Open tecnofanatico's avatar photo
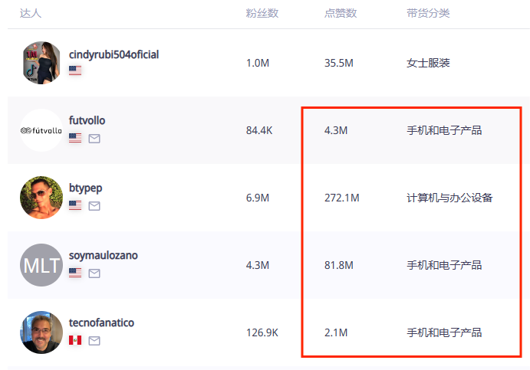Viewport: 530px width, 370px height. coord(41,332)
